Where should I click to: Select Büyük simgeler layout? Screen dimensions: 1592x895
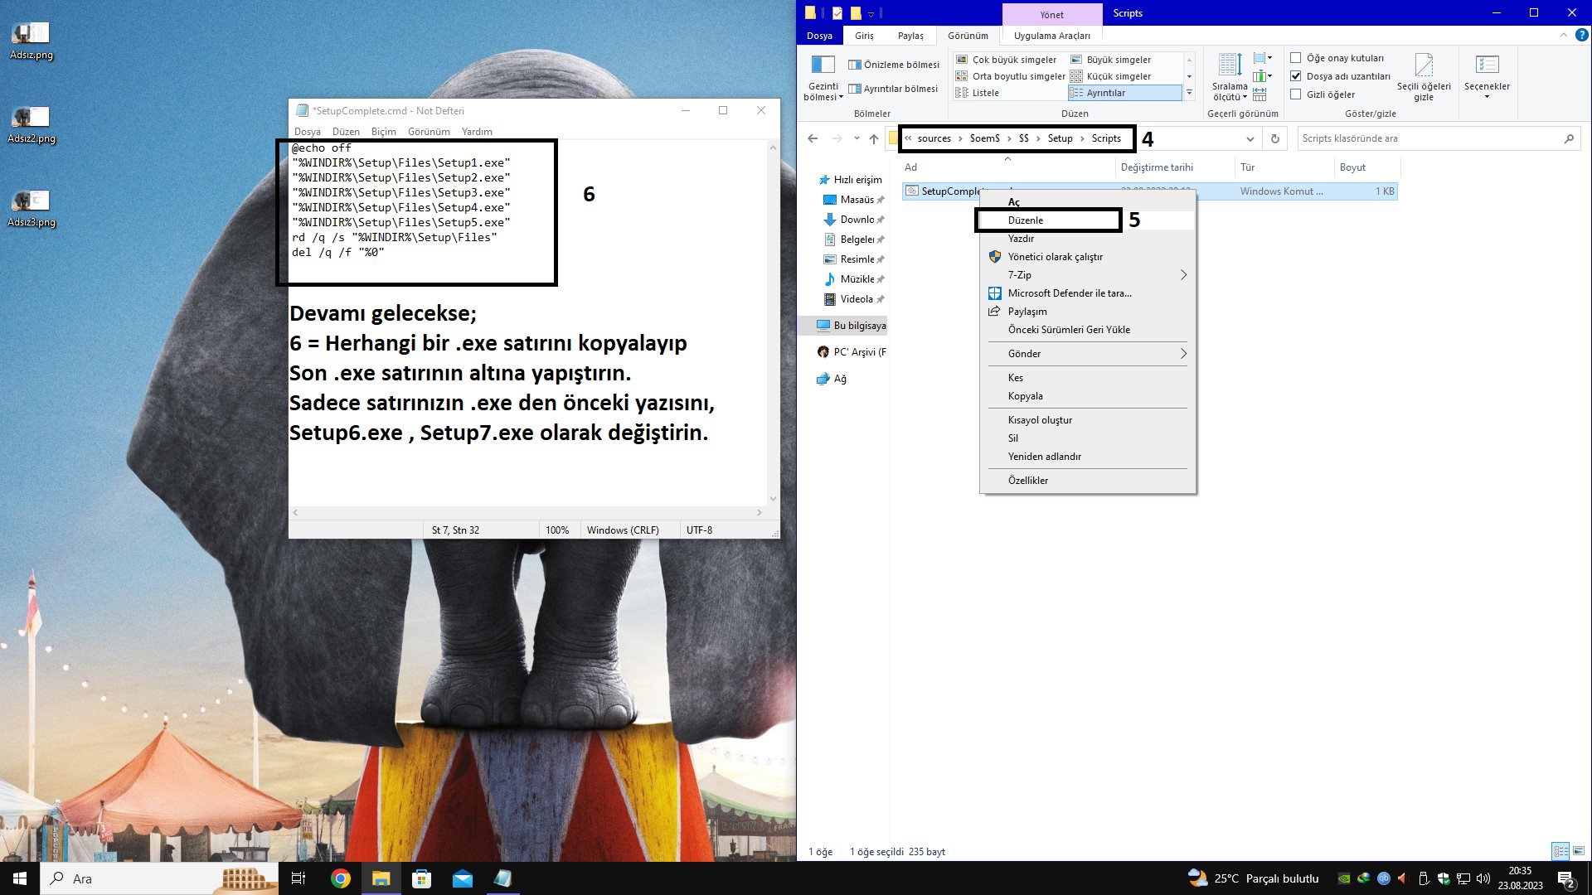click(1111, 60)
